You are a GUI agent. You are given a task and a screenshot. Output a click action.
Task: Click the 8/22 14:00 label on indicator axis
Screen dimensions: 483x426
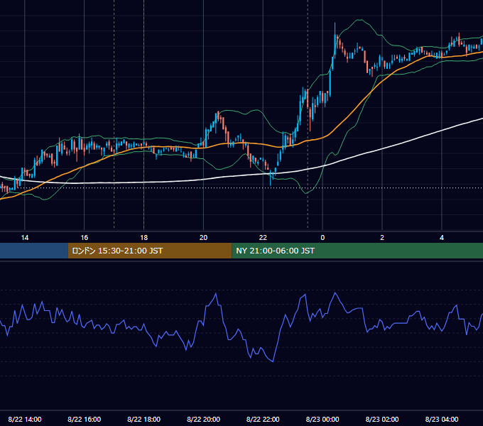click(25, 419)
